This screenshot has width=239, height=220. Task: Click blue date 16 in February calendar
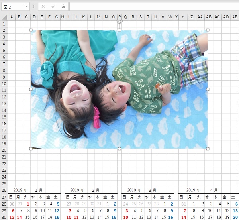tap(114, 217)
